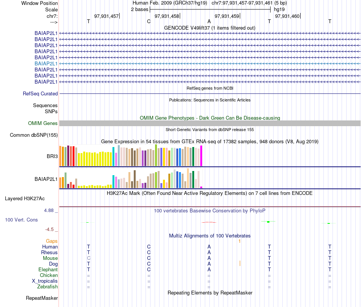The width and height of the screenshot is (361, 307).
Task: Click the C base in the ruler row
Action: pyautogui.click(x=149, y=21)
